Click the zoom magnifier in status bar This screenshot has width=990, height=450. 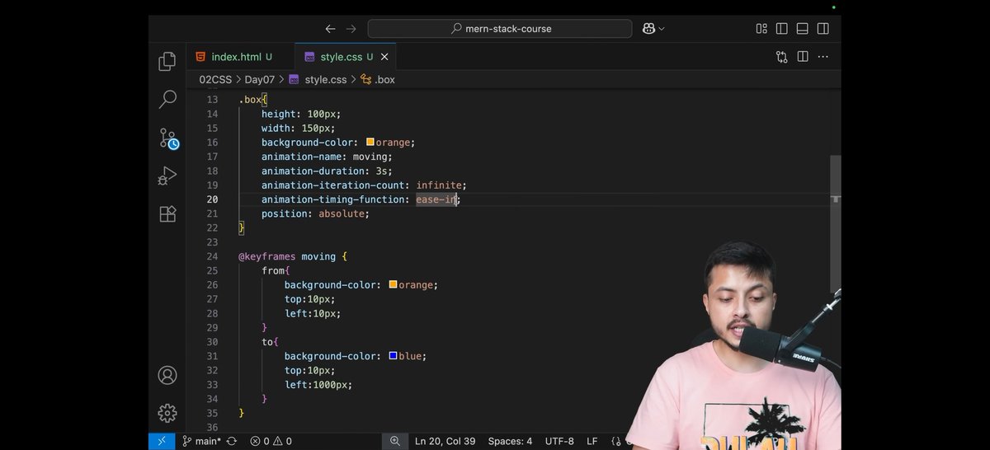(394, 441)
